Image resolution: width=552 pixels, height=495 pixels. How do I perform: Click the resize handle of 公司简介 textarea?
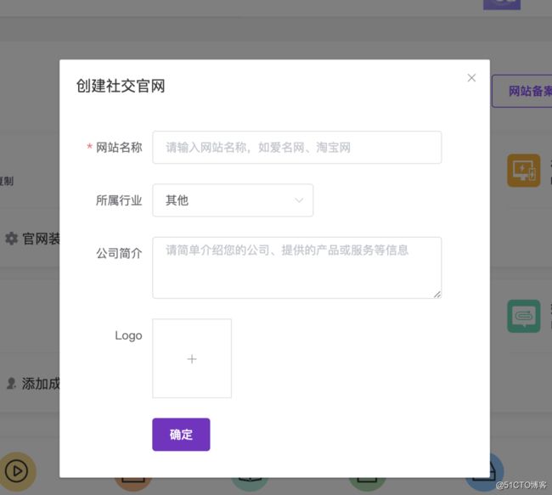click(x=437, y=294)
